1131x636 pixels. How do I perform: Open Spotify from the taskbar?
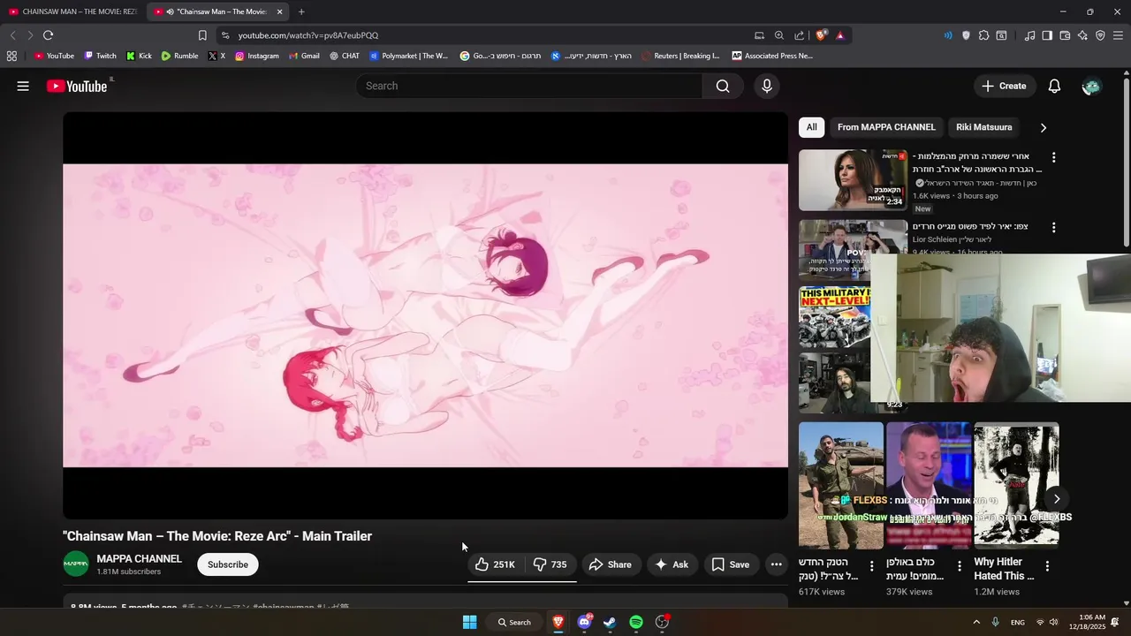click(x=636, y=623)
